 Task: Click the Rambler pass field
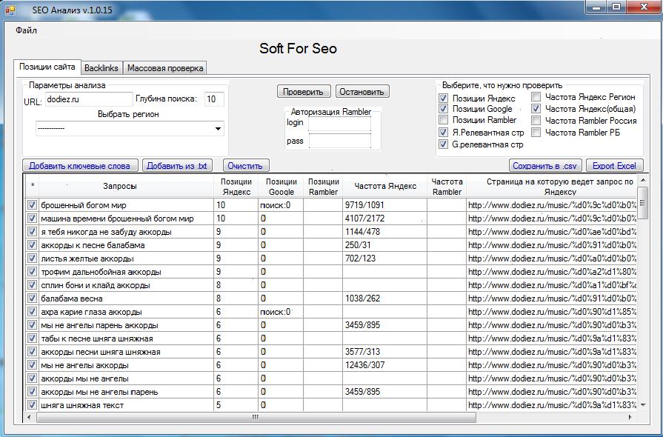point(339,141)
